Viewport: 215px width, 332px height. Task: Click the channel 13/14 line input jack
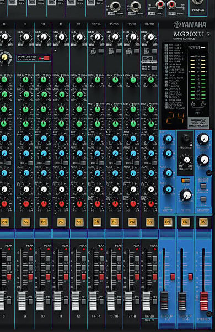point(115,6)
